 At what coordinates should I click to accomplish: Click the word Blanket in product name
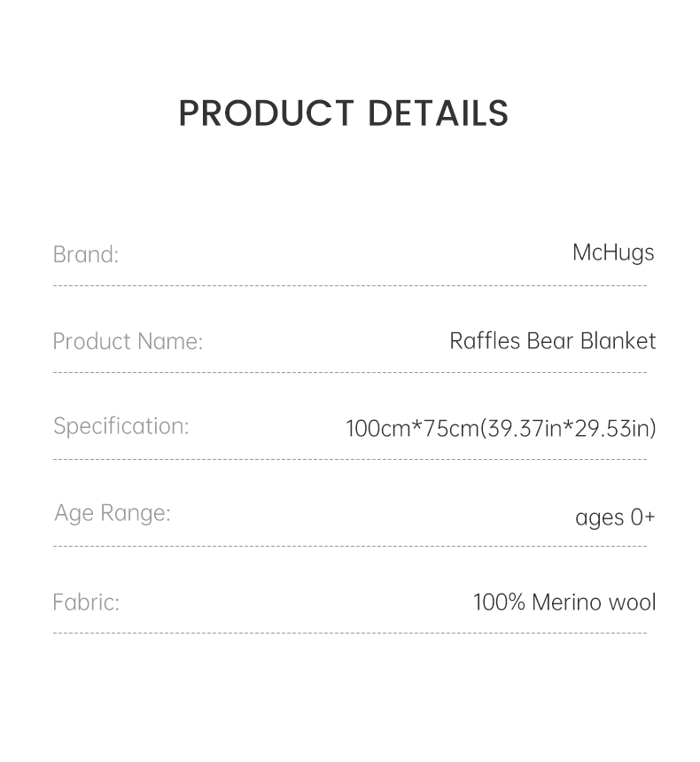(x=618, y=341)
